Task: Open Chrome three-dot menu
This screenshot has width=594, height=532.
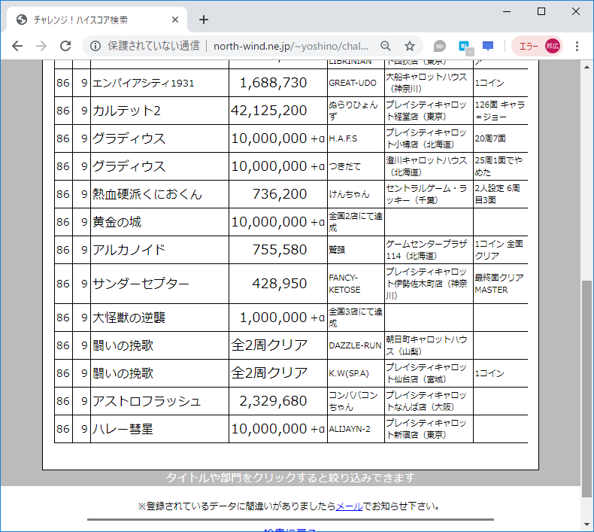Action: pyautogui.click(x=577, y=46)
